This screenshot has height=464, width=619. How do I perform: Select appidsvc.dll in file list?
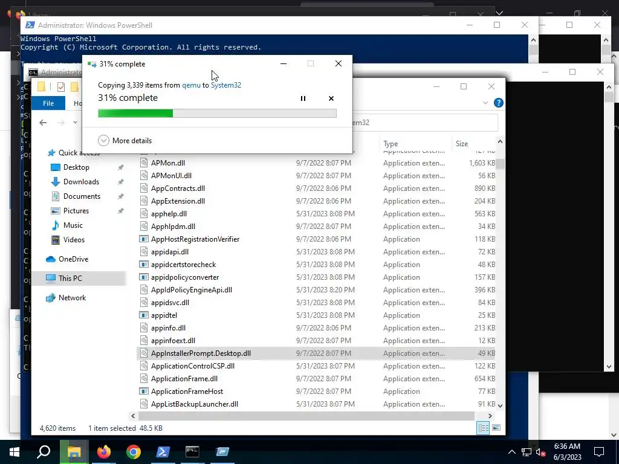click(170, 303)
